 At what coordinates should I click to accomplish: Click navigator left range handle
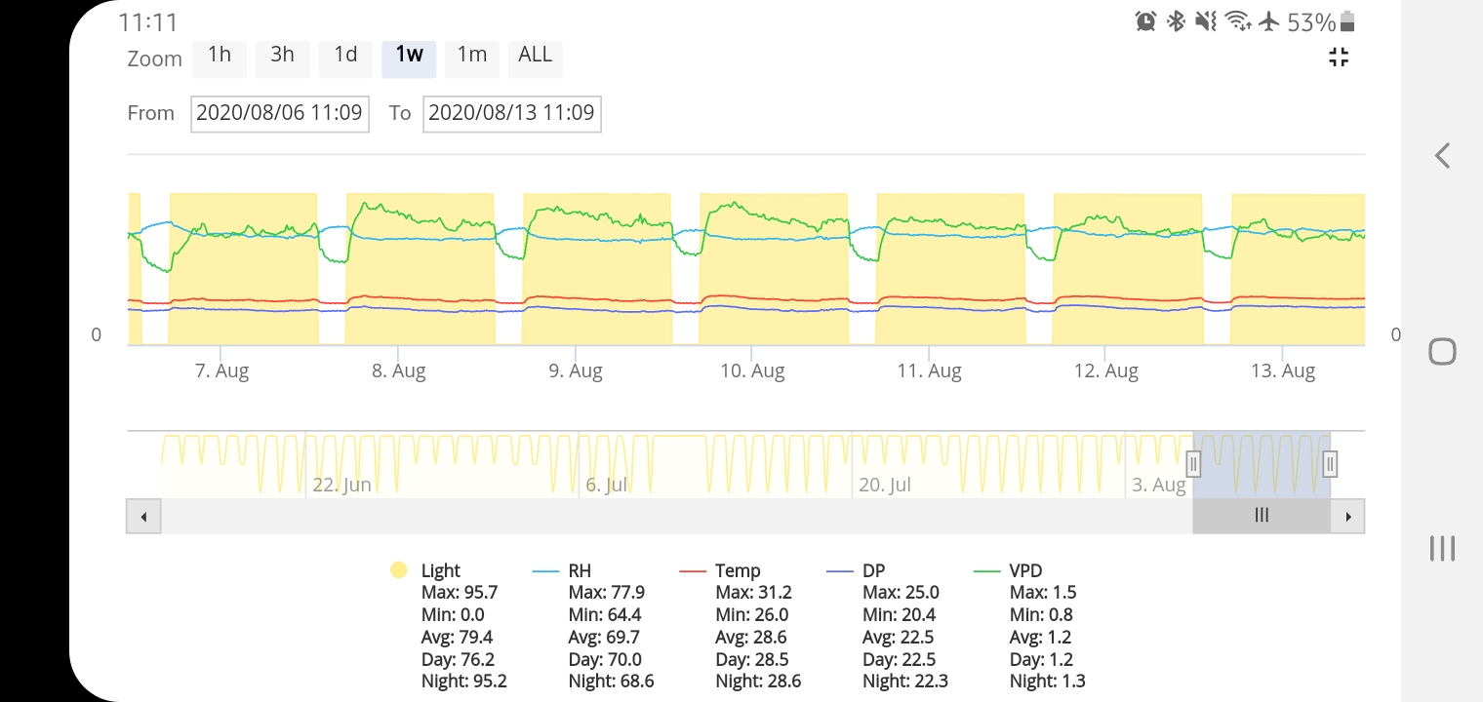click(1193, 463)
